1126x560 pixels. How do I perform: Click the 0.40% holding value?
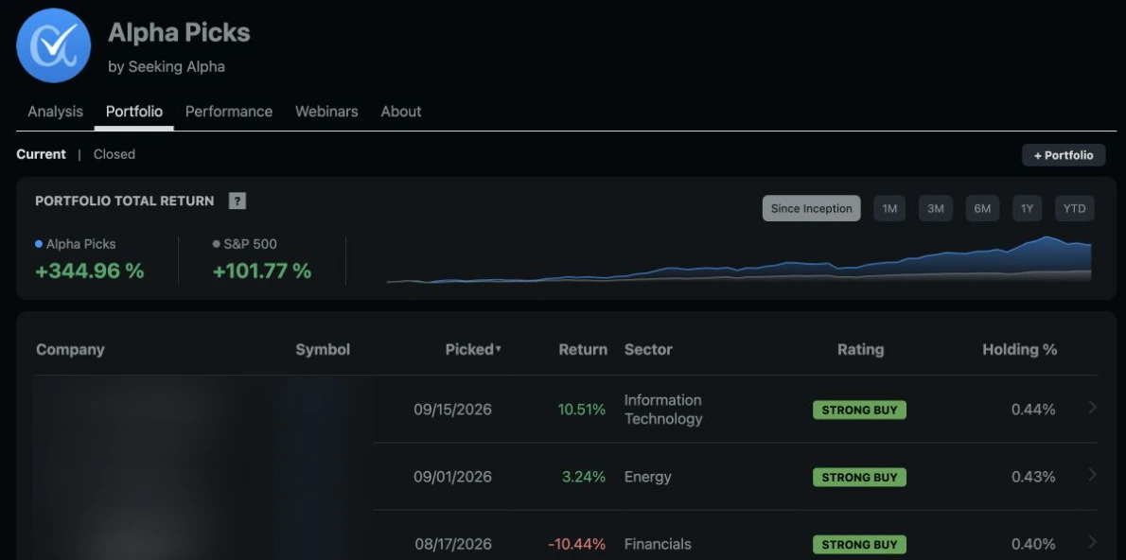1033,544
